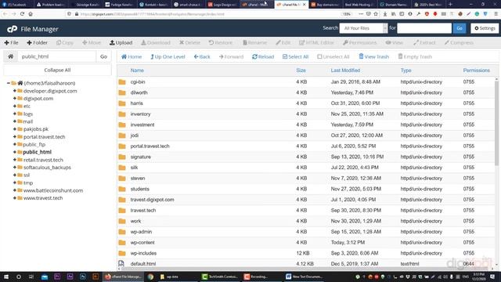
Task: Click the Restore toolbar icon
Action: (x=221, y=42)
